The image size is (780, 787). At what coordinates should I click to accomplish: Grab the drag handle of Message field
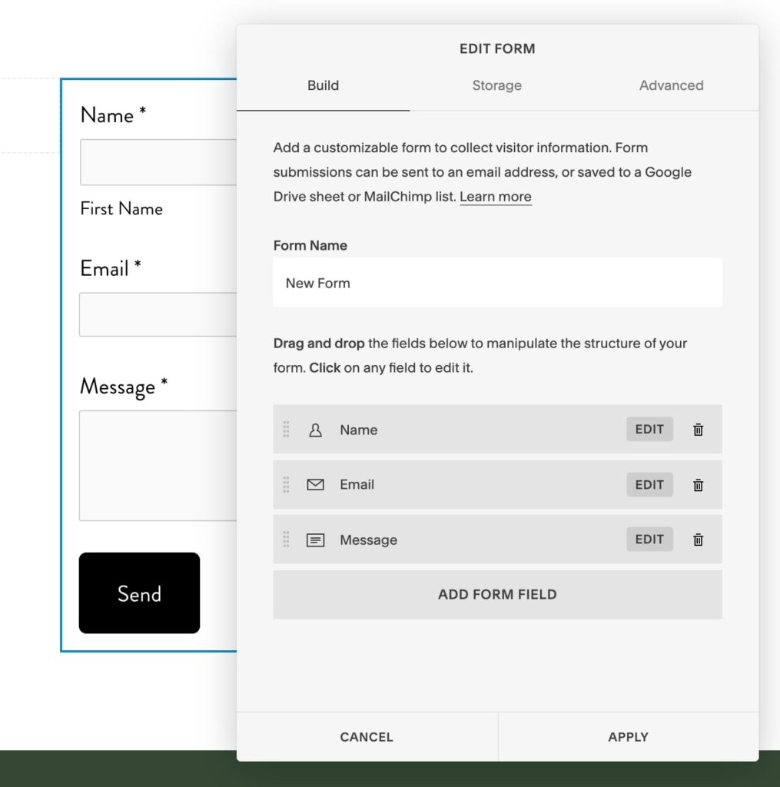tap(286, 540)
